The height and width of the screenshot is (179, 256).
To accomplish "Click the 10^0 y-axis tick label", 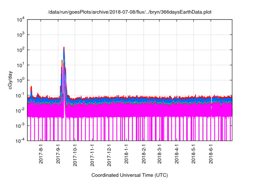I will point(20,80).
